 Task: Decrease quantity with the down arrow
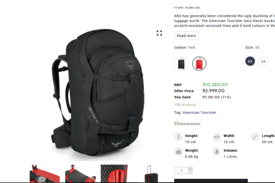click(x=191, y=172)
